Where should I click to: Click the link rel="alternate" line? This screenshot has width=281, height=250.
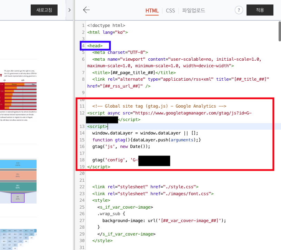178,83
